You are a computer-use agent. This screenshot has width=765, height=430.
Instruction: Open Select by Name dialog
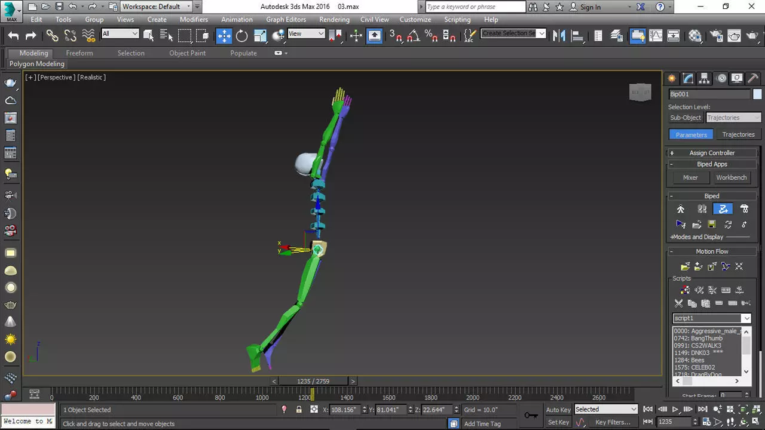point(167,36)
